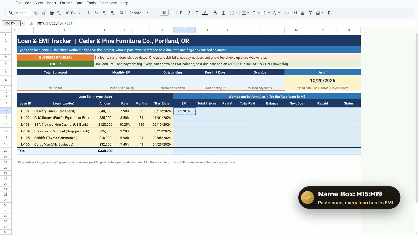Open the zoom 100% dropdown
Viewport: 418px width, 235px height.
tap(73, 13)
